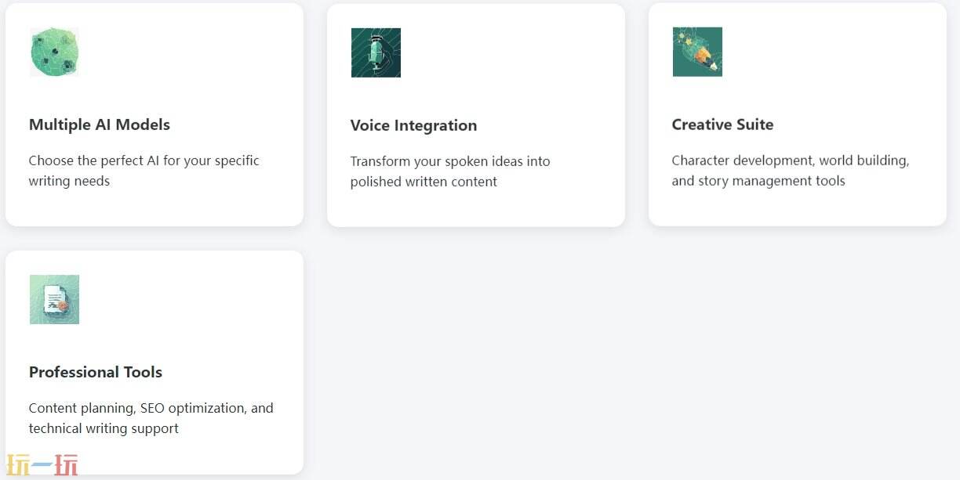Screen dimensions: 960x480
Task: Click the yellow-orange watermark logo in the page corner
Action: [x=42, y=465]
